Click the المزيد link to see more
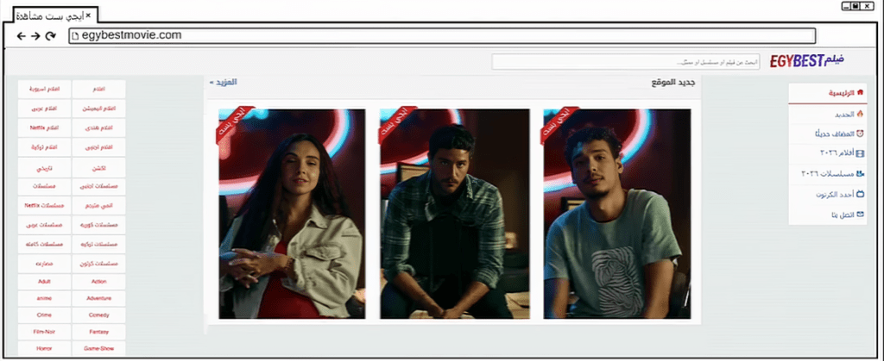Screen dimensions: 884x361 click(x=223, y=83)
